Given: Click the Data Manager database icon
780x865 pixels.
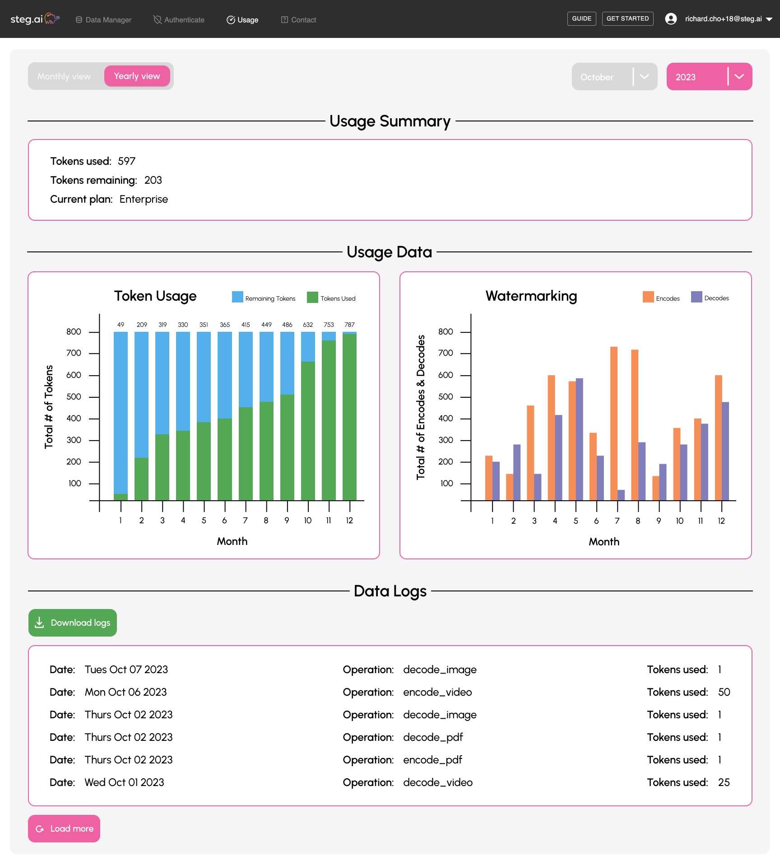Looking at the screenshot, I should coord(79,20).
